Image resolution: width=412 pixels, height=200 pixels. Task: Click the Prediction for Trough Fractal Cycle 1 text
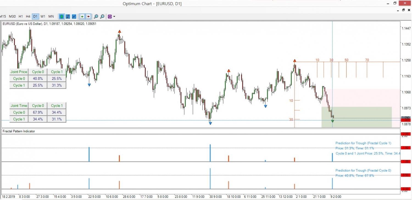click(363, 143)
